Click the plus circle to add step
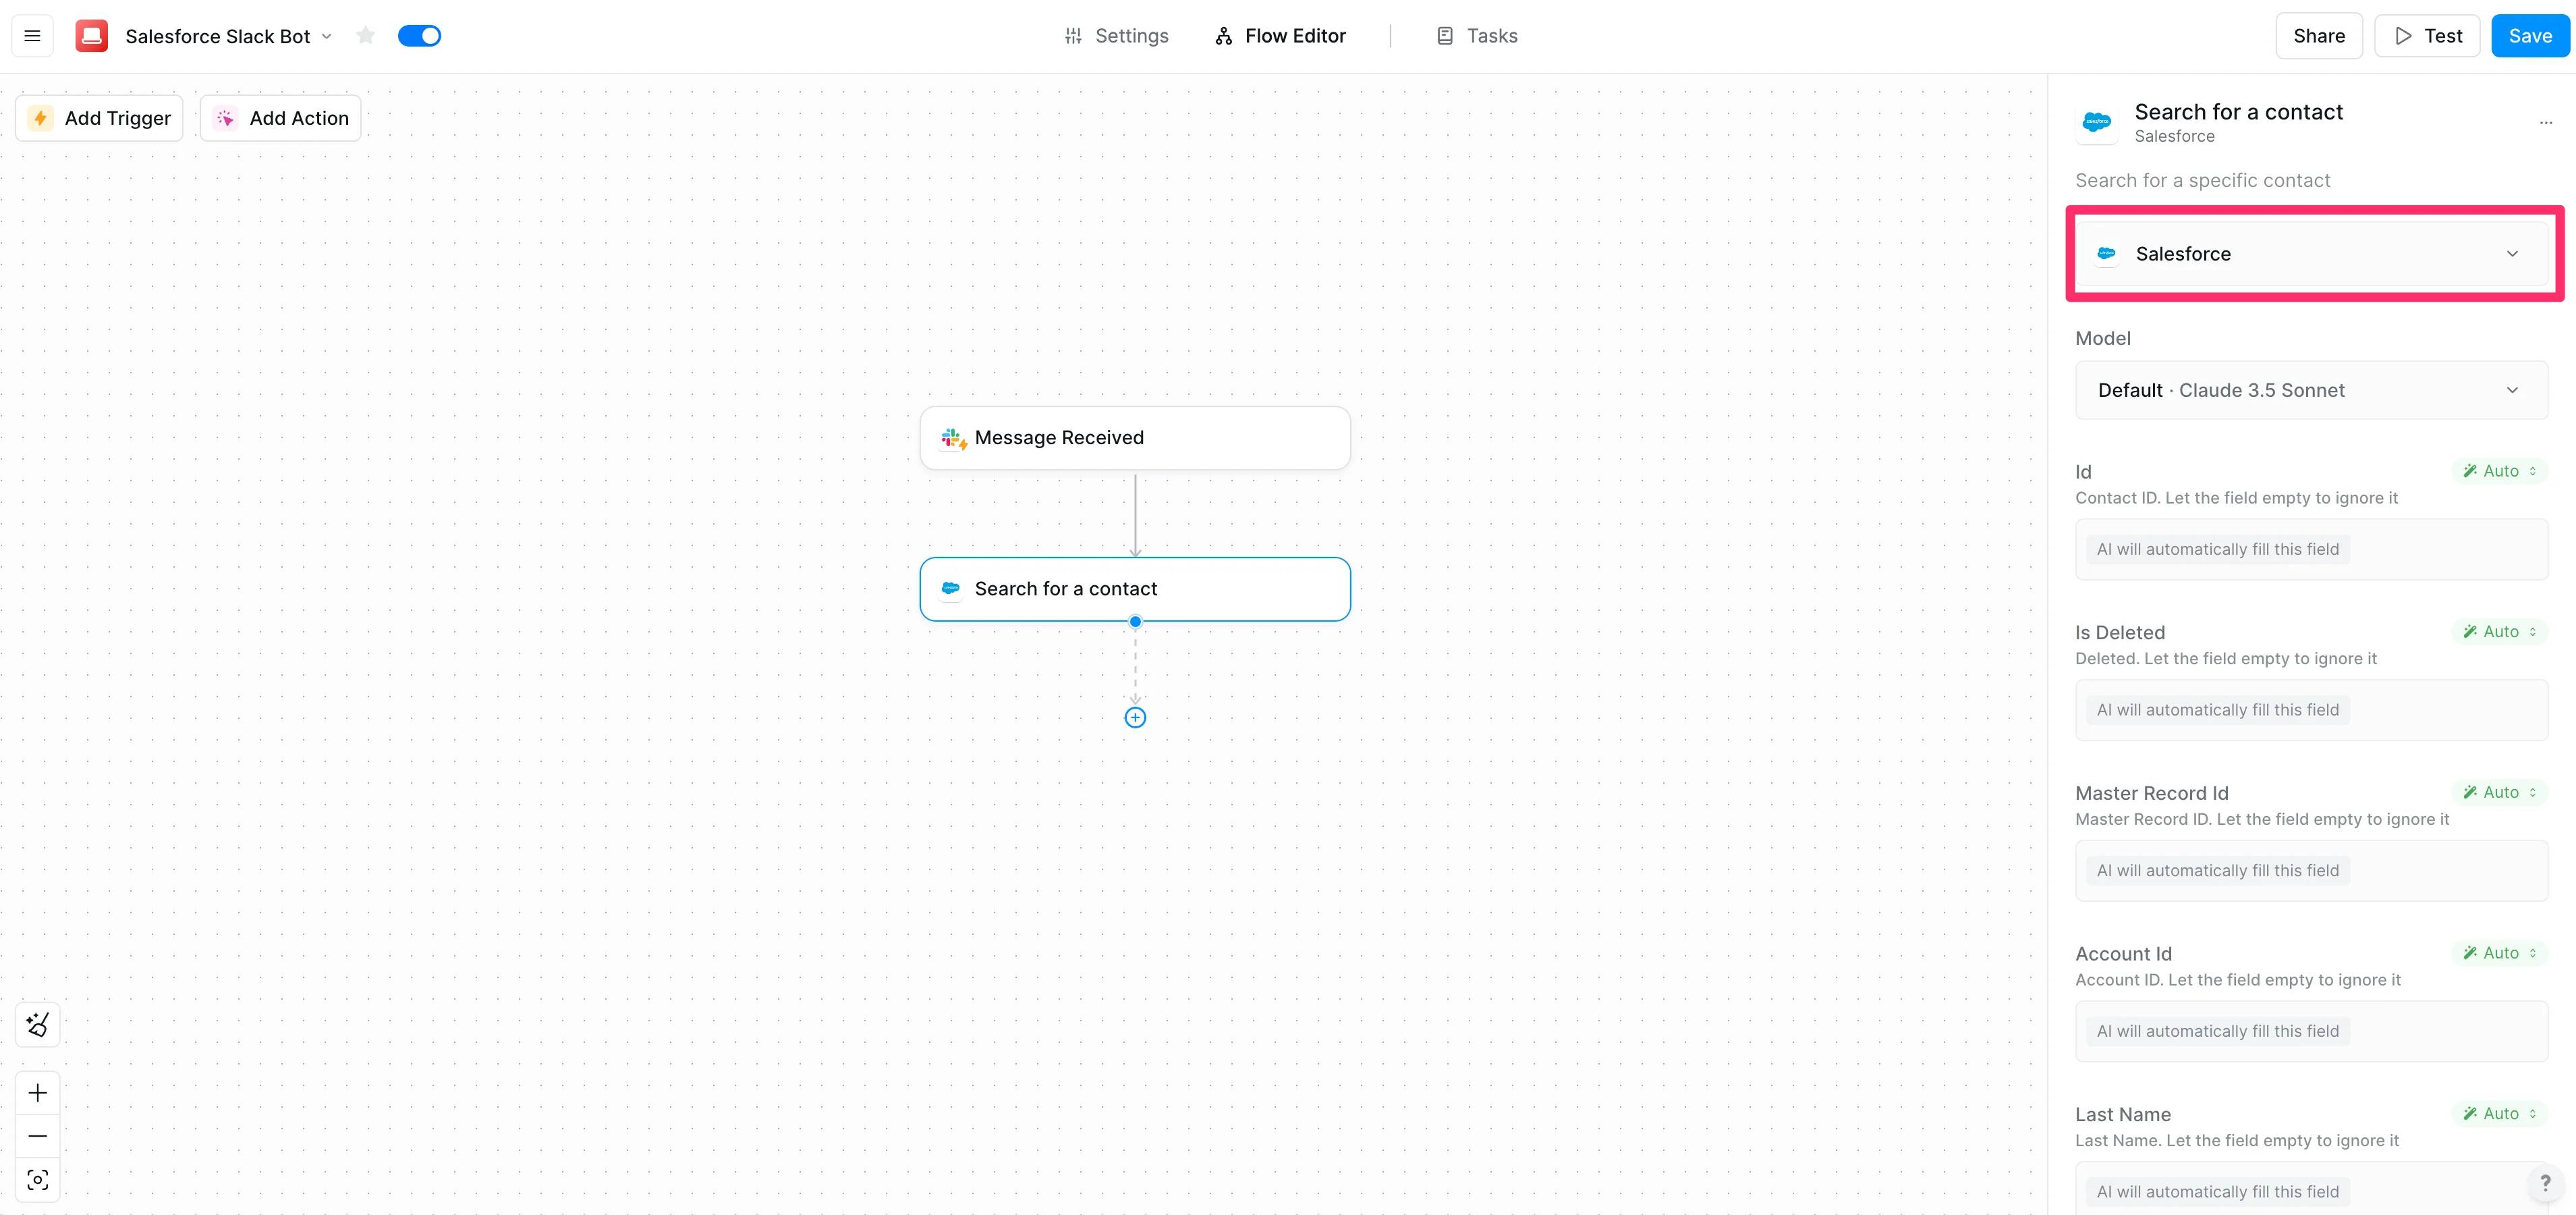 [x=1135, y=718]
